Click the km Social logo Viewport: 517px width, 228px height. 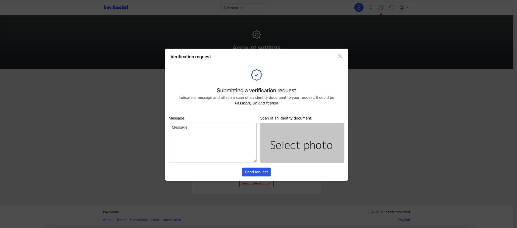(116, 8)
